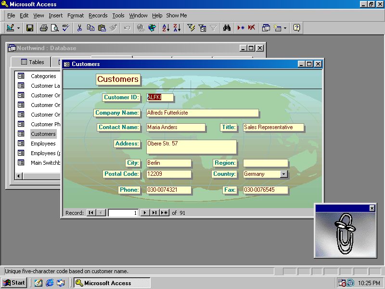
Task: Open the Records menu
Action: coord(98,15)
